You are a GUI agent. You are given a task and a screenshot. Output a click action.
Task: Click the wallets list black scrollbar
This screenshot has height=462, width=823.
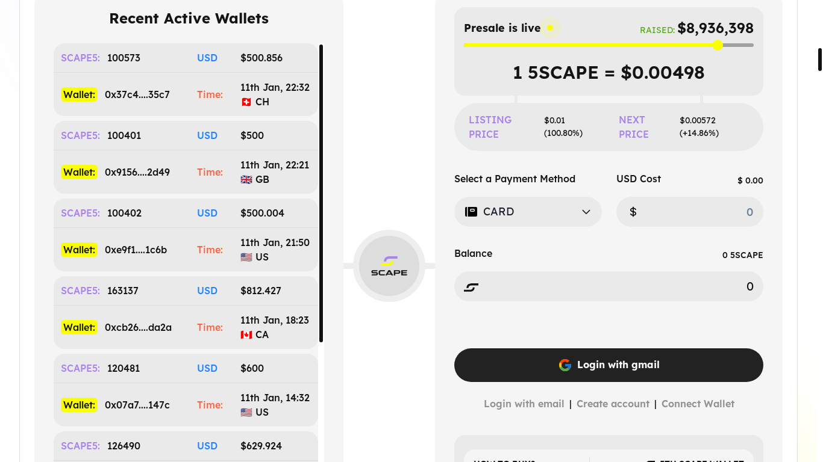(321, 192)
